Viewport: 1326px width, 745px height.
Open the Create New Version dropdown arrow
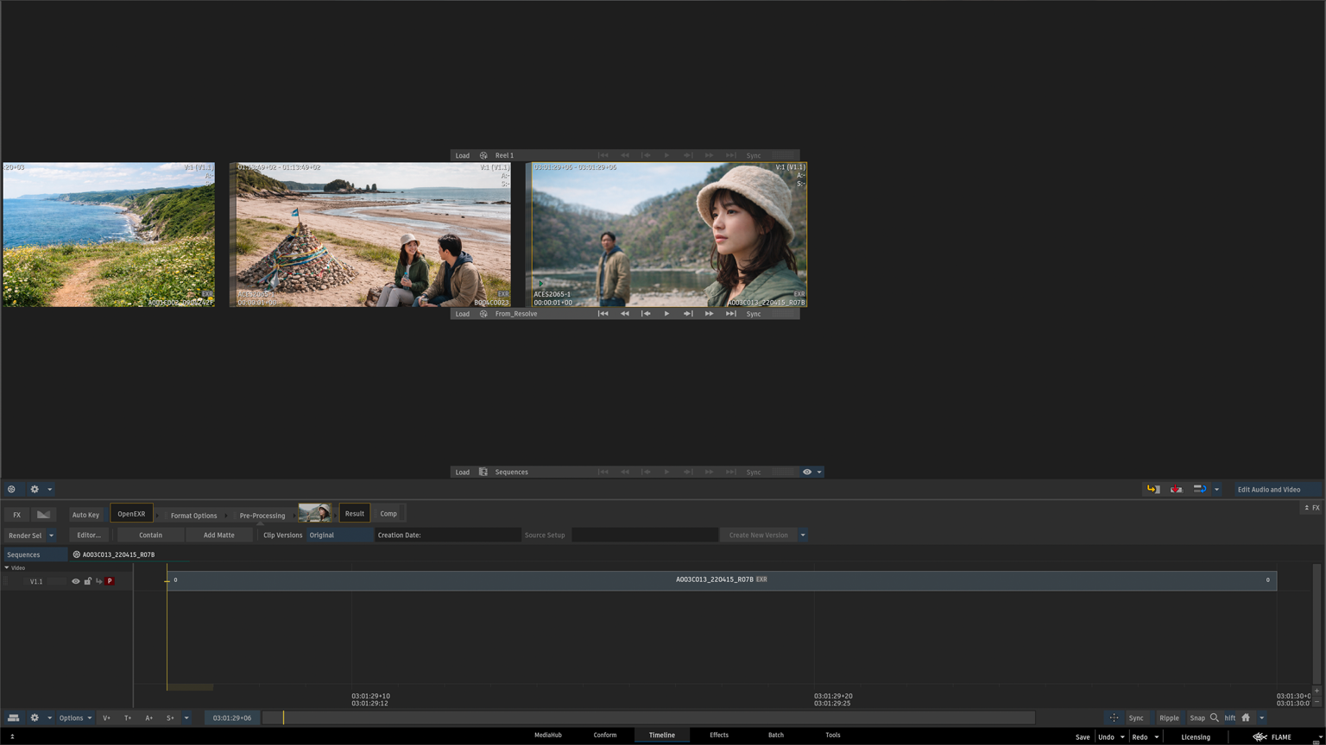[803, 535]
